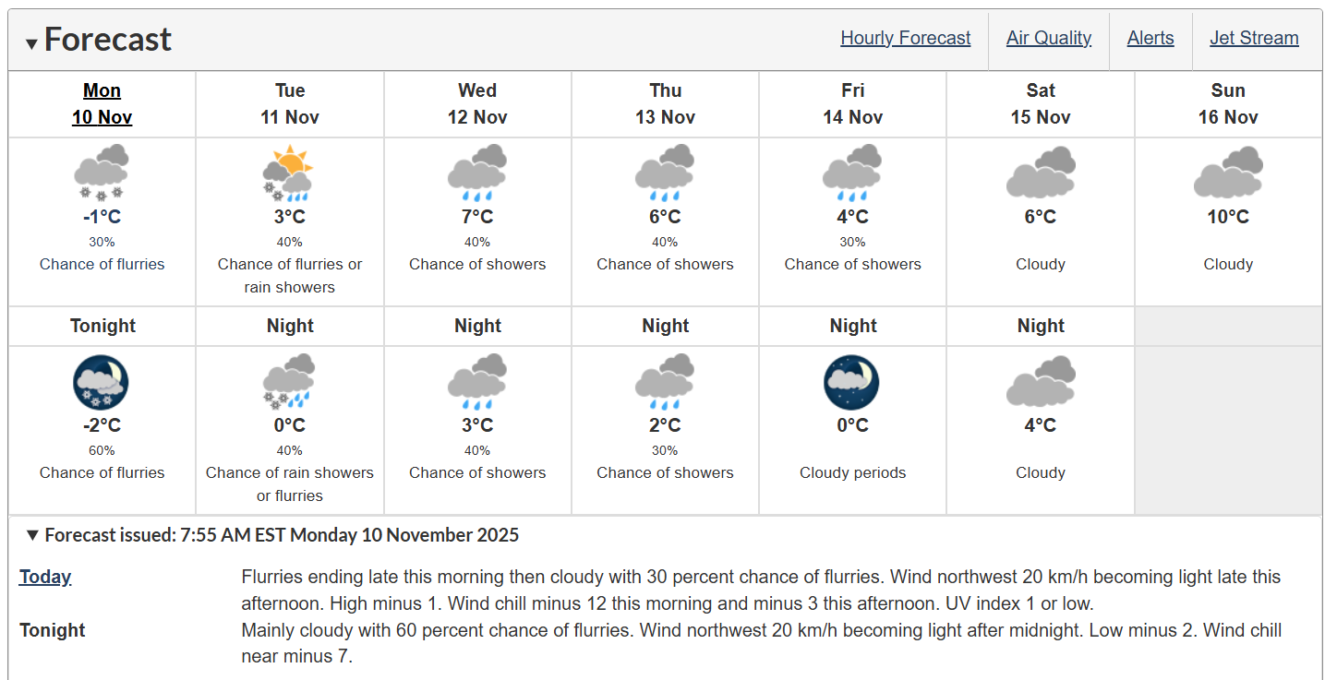Screen dimensions: 1337x680
Task: Click Friday's 4°C showers forecast cell
Action: point(852,221)
